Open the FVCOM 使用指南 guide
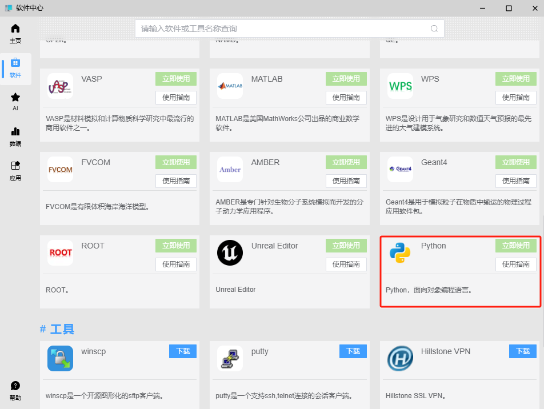This screenshot has width=544, height=409. click(x=176, y=181)
